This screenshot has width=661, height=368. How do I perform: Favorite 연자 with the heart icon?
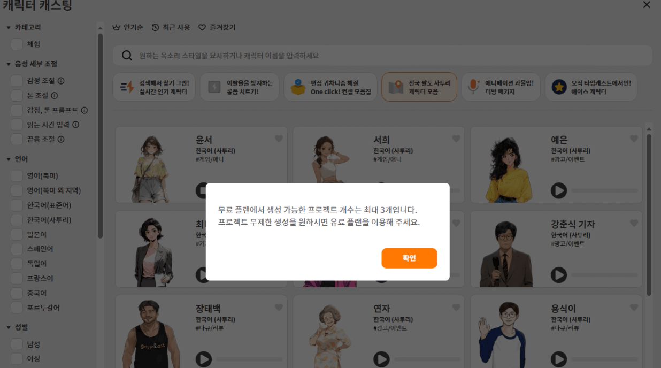pos(456,308)
